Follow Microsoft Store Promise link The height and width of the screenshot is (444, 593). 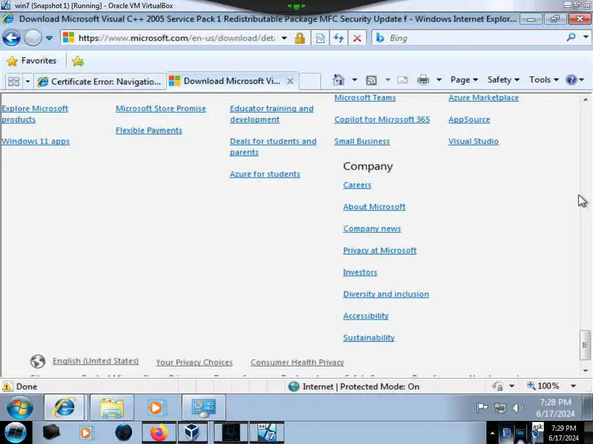pyautogui.click(x=161, y=109)
